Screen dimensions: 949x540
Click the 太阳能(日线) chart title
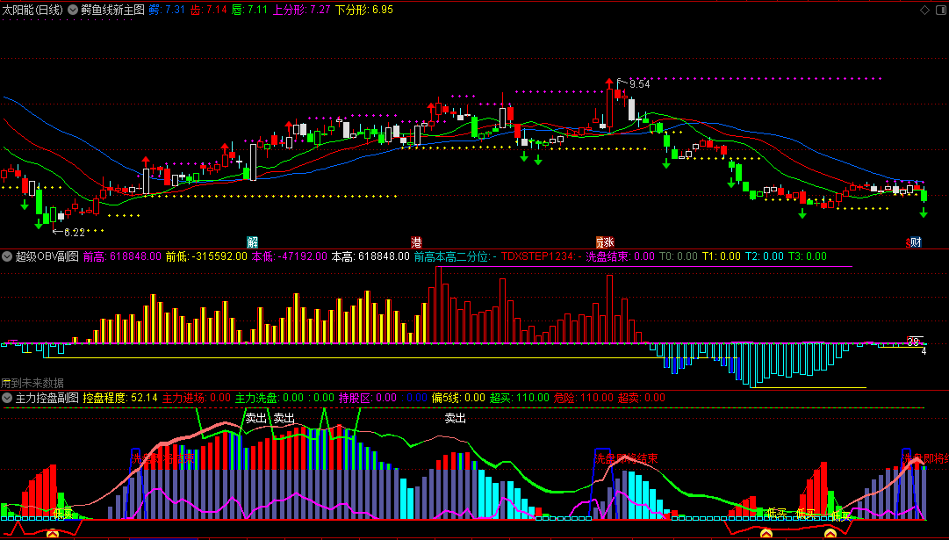point(32,10)
